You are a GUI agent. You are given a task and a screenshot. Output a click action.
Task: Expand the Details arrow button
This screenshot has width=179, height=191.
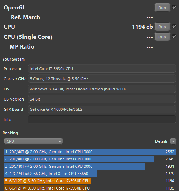(173, 141)
